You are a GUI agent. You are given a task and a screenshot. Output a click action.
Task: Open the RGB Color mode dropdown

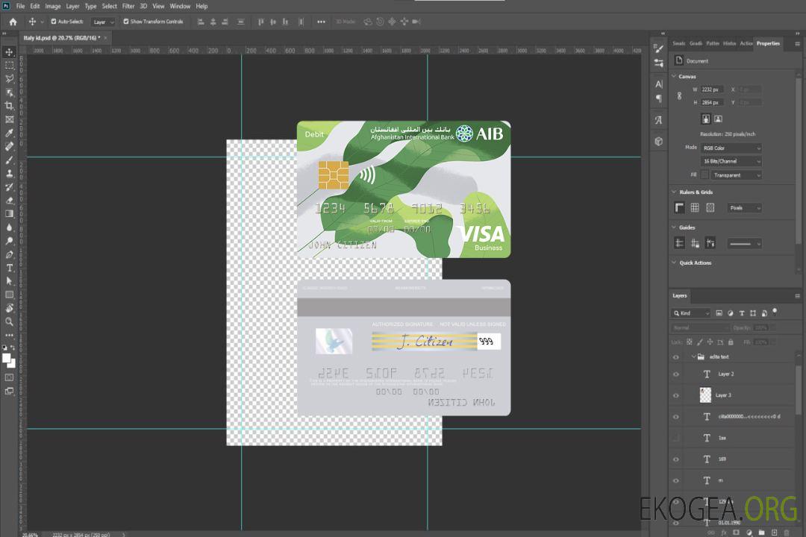pos(731,148)
